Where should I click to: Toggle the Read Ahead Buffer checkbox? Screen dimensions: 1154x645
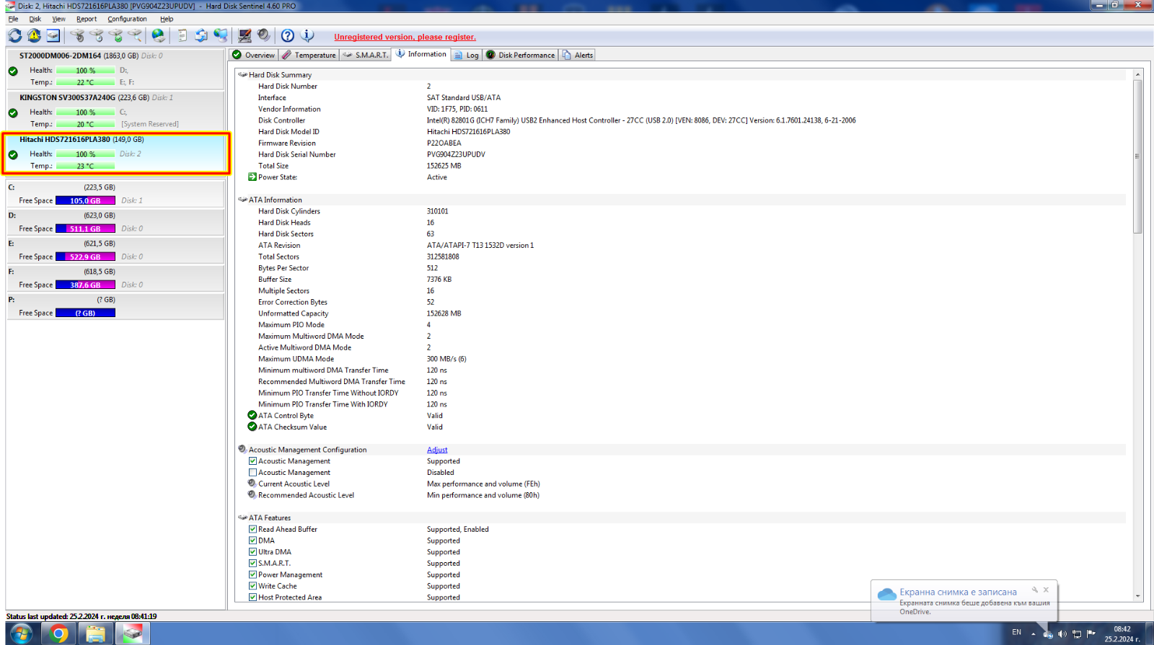point(252,529)
